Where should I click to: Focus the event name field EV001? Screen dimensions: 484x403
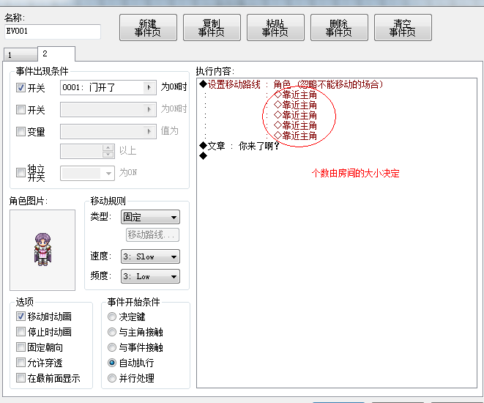pyautogui.click(x=53, y=32)
